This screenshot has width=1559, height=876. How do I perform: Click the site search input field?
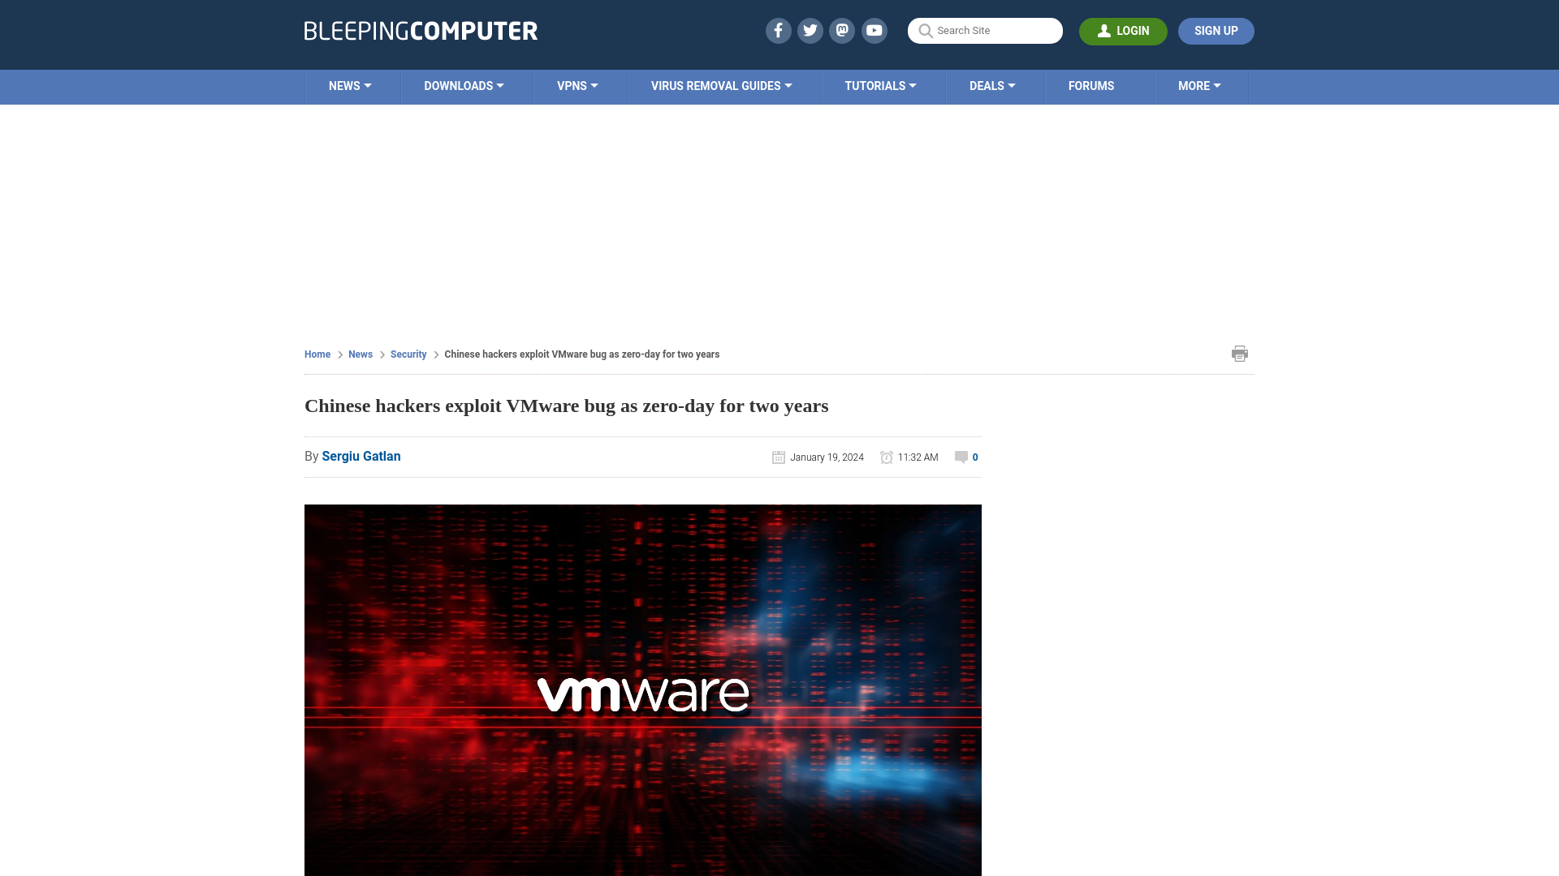(x=984, y=31)
